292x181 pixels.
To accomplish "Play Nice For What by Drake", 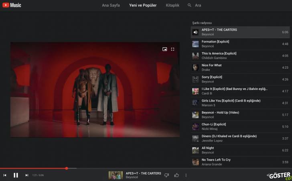I will (x=240, y=67).
